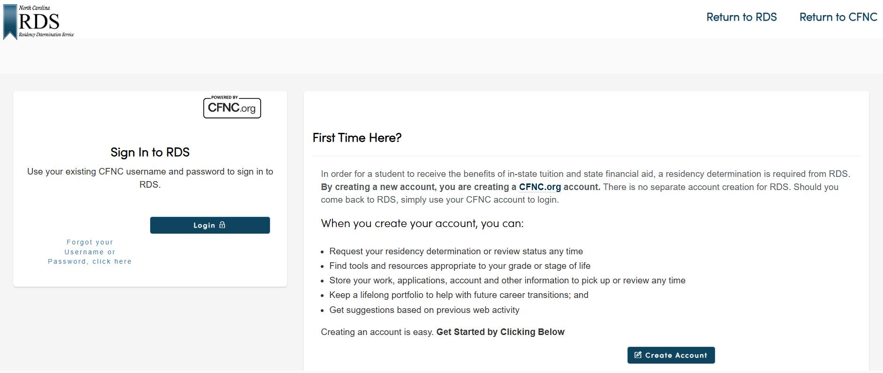Click the First Time Here? heading
Viewport: 883px width, 373px height.
357,138
